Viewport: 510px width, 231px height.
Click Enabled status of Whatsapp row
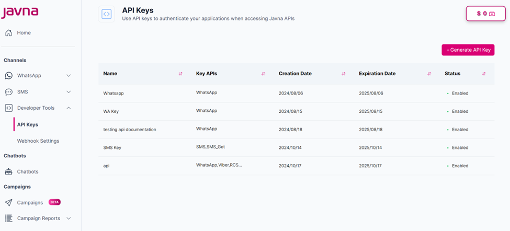pos(460,93)
